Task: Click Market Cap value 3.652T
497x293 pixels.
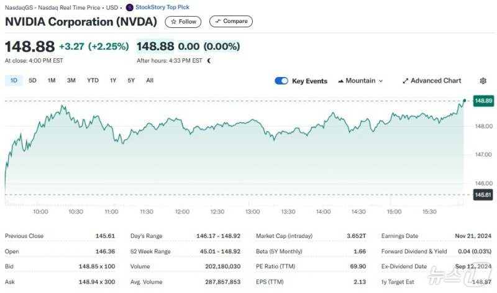Action: (x=356, y=236)
